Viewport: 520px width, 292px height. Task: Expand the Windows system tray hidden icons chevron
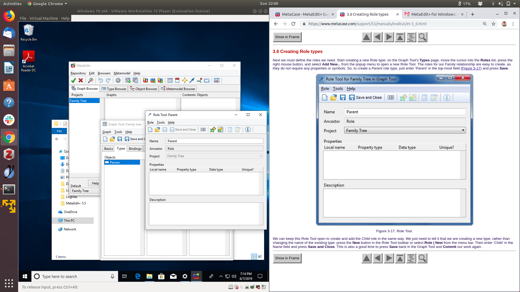(221, 276)
